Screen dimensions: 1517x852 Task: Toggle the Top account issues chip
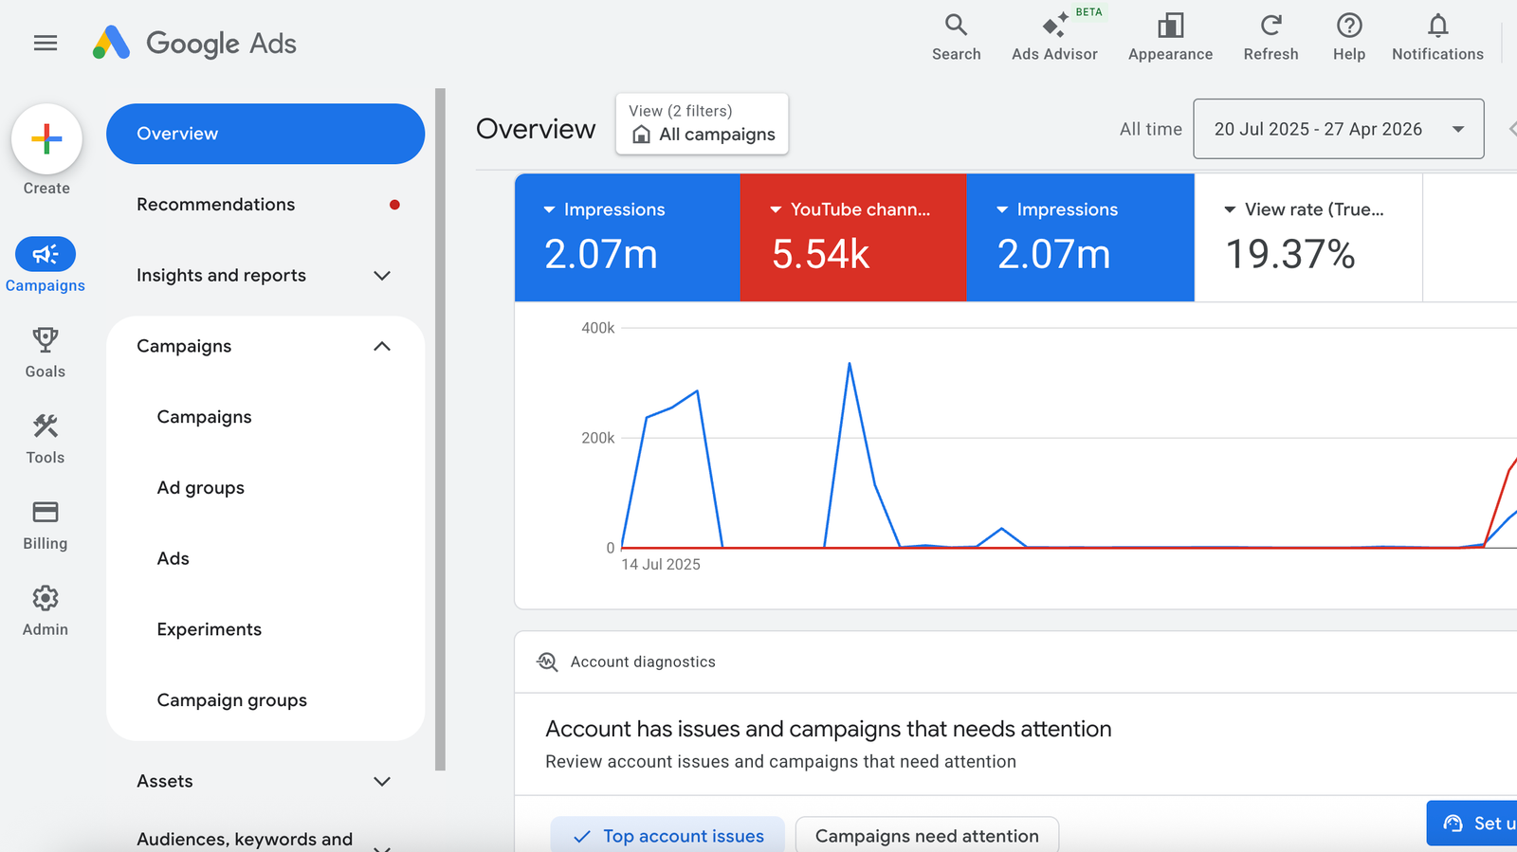click(667, 835)
